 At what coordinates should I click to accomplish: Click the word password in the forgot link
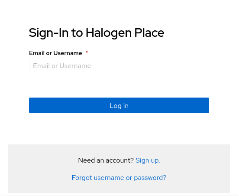150,178
